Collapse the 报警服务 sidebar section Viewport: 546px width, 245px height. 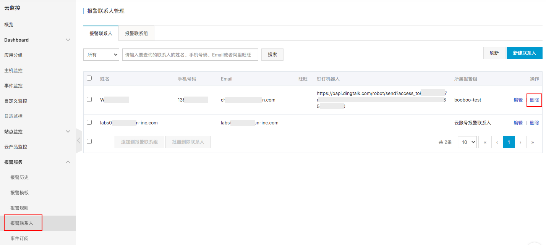68,162
